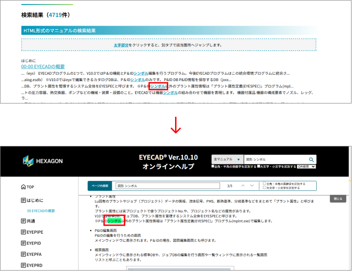
Task: Enable in-page 全角・半角 distinction checkbox
Action: point(264,184)
